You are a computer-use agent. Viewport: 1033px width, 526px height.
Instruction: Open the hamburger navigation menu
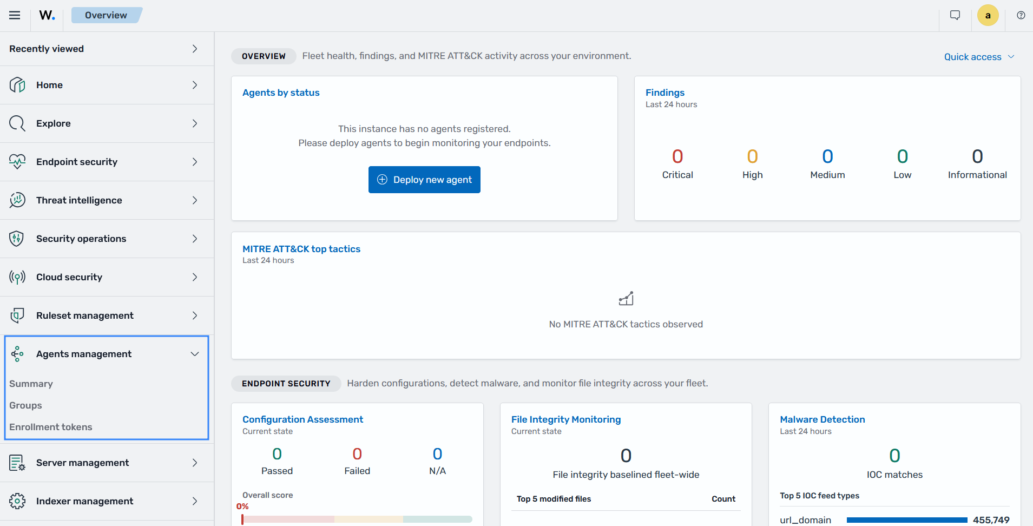point(15,15)
